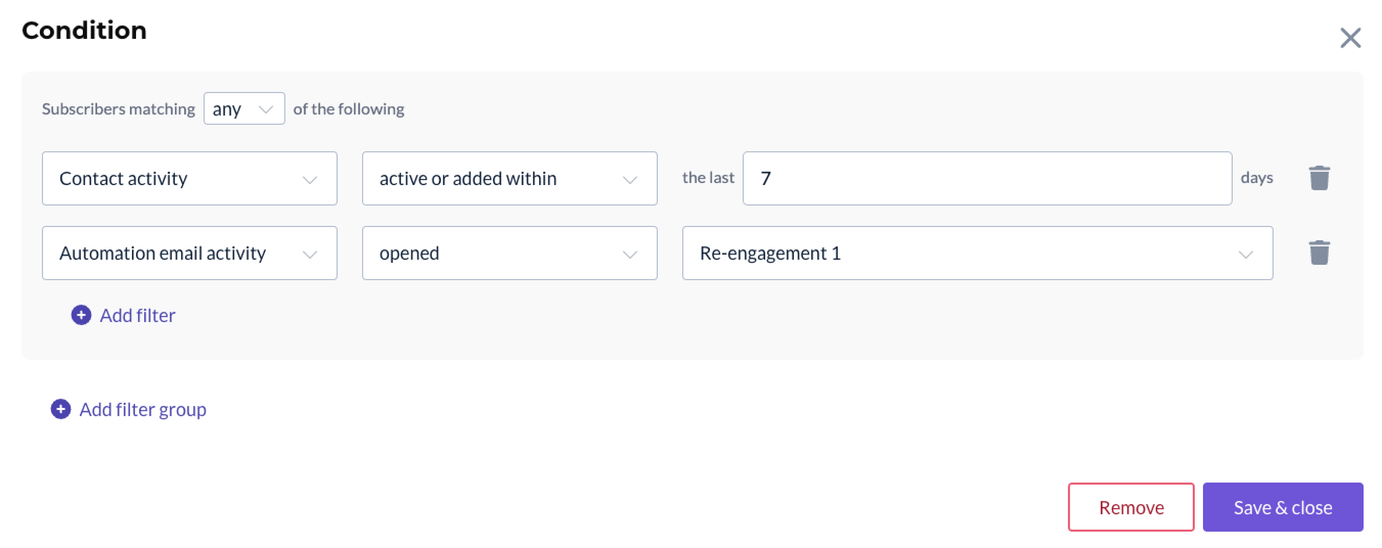Open the Contact activity filter type dropdown
The height and width of the screenshot is (548, 1382).
[189, 178]
